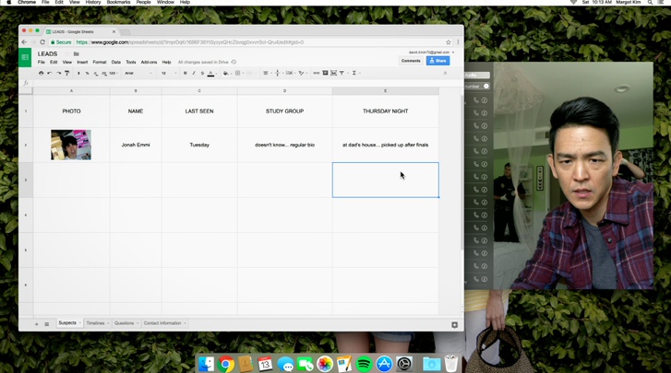Open the borders menu
The image size is (671, 373).
click(238, 73)
